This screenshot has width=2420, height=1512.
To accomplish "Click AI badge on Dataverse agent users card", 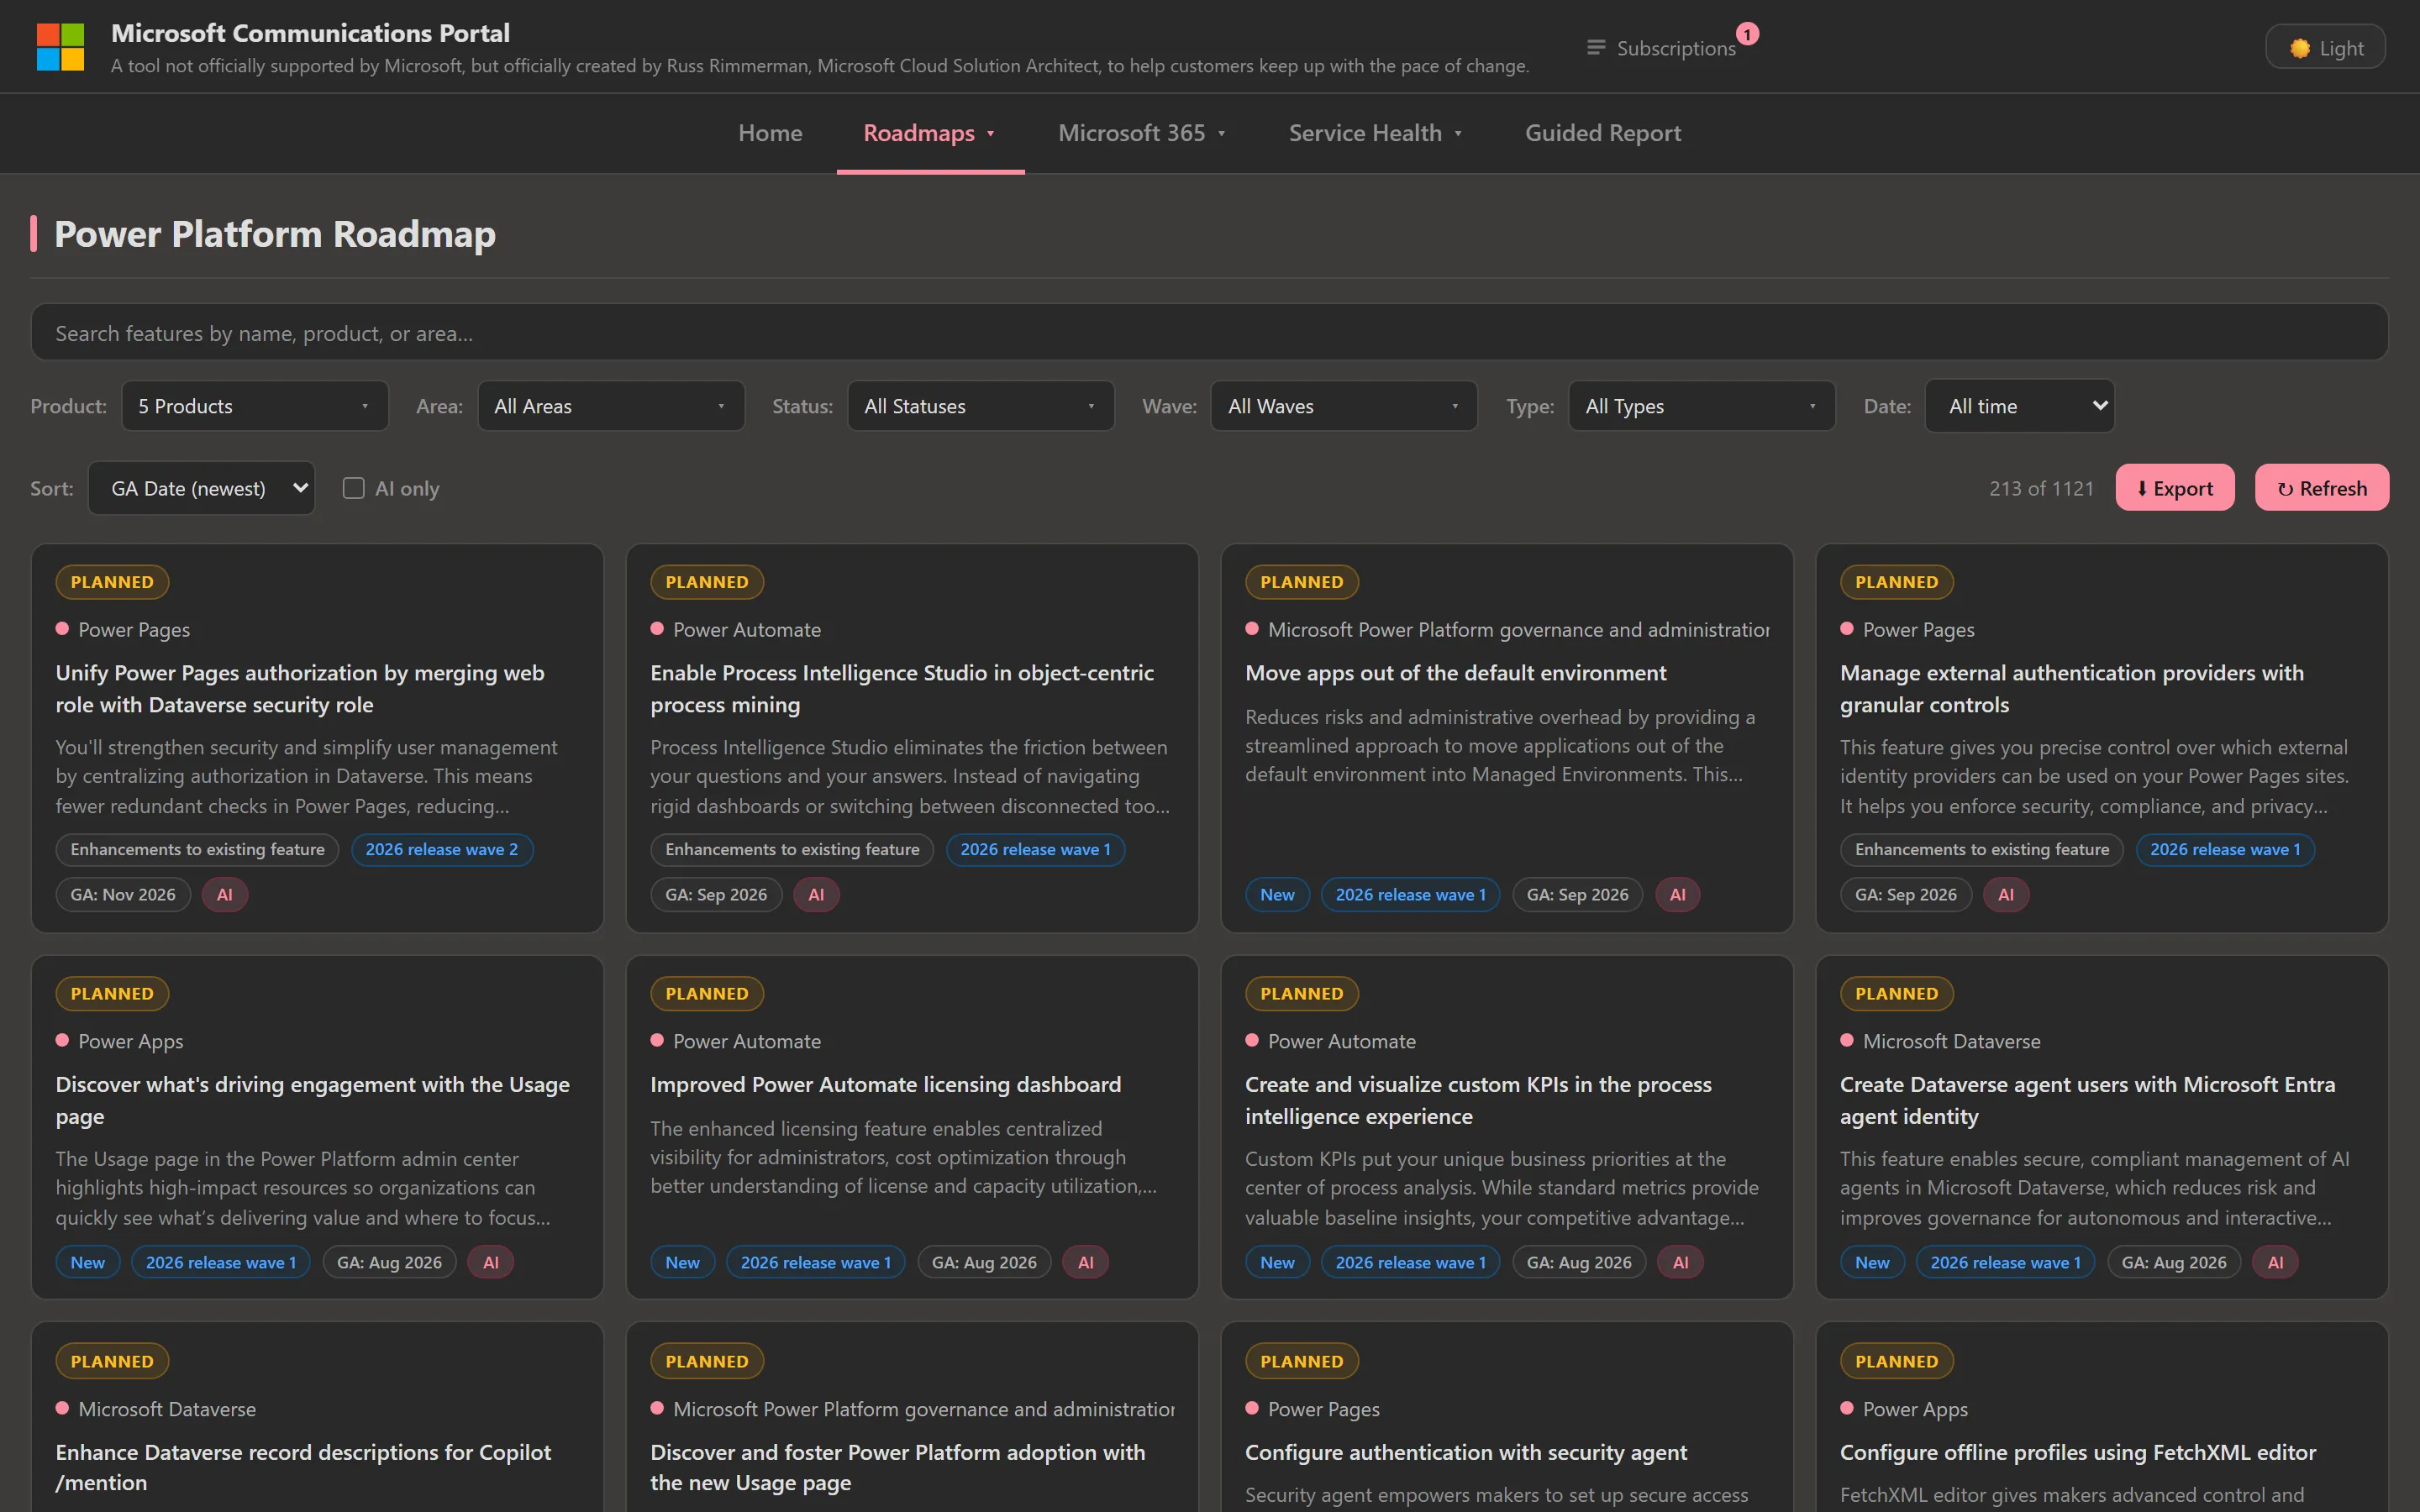I will click(2276, 1262).
